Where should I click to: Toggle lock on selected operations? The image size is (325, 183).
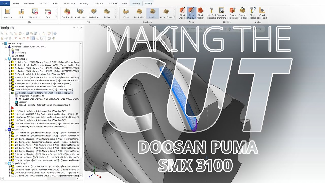click(x=2, y=38)
